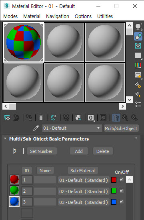Toggle the Backlight icon

point(138,36)
